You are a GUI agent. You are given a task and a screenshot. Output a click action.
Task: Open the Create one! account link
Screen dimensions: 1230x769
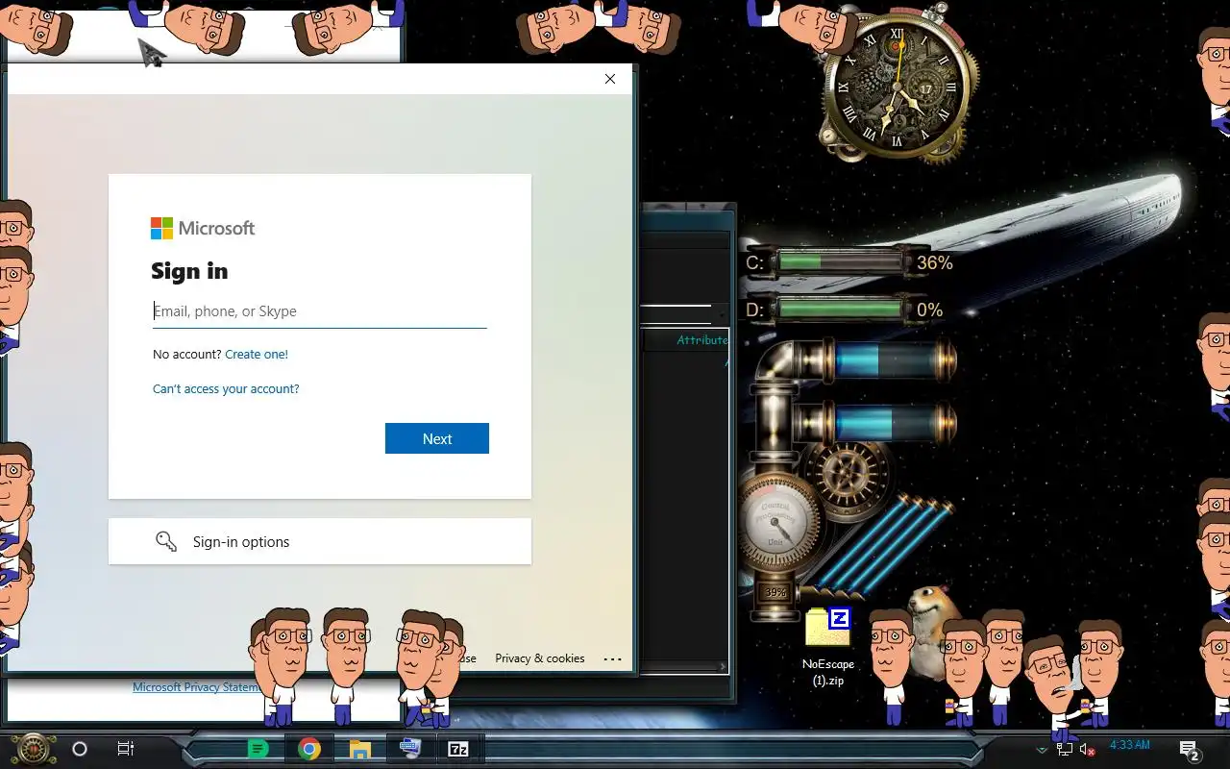[x=257, y=354]
